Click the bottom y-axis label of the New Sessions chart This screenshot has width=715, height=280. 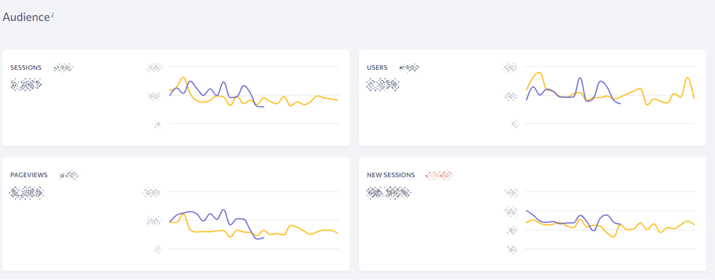click(x=513, y=249)
